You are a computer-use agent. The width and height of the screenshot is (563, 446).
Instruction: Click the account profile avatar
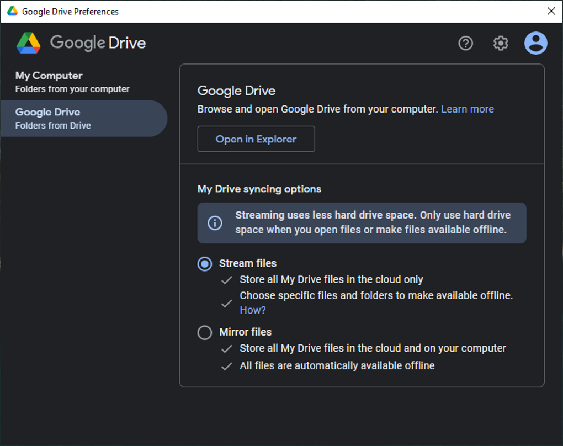pos(535,43)
